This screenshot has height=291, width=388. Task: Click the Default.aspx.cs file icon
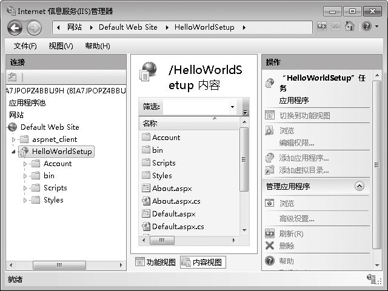point(146,226)
